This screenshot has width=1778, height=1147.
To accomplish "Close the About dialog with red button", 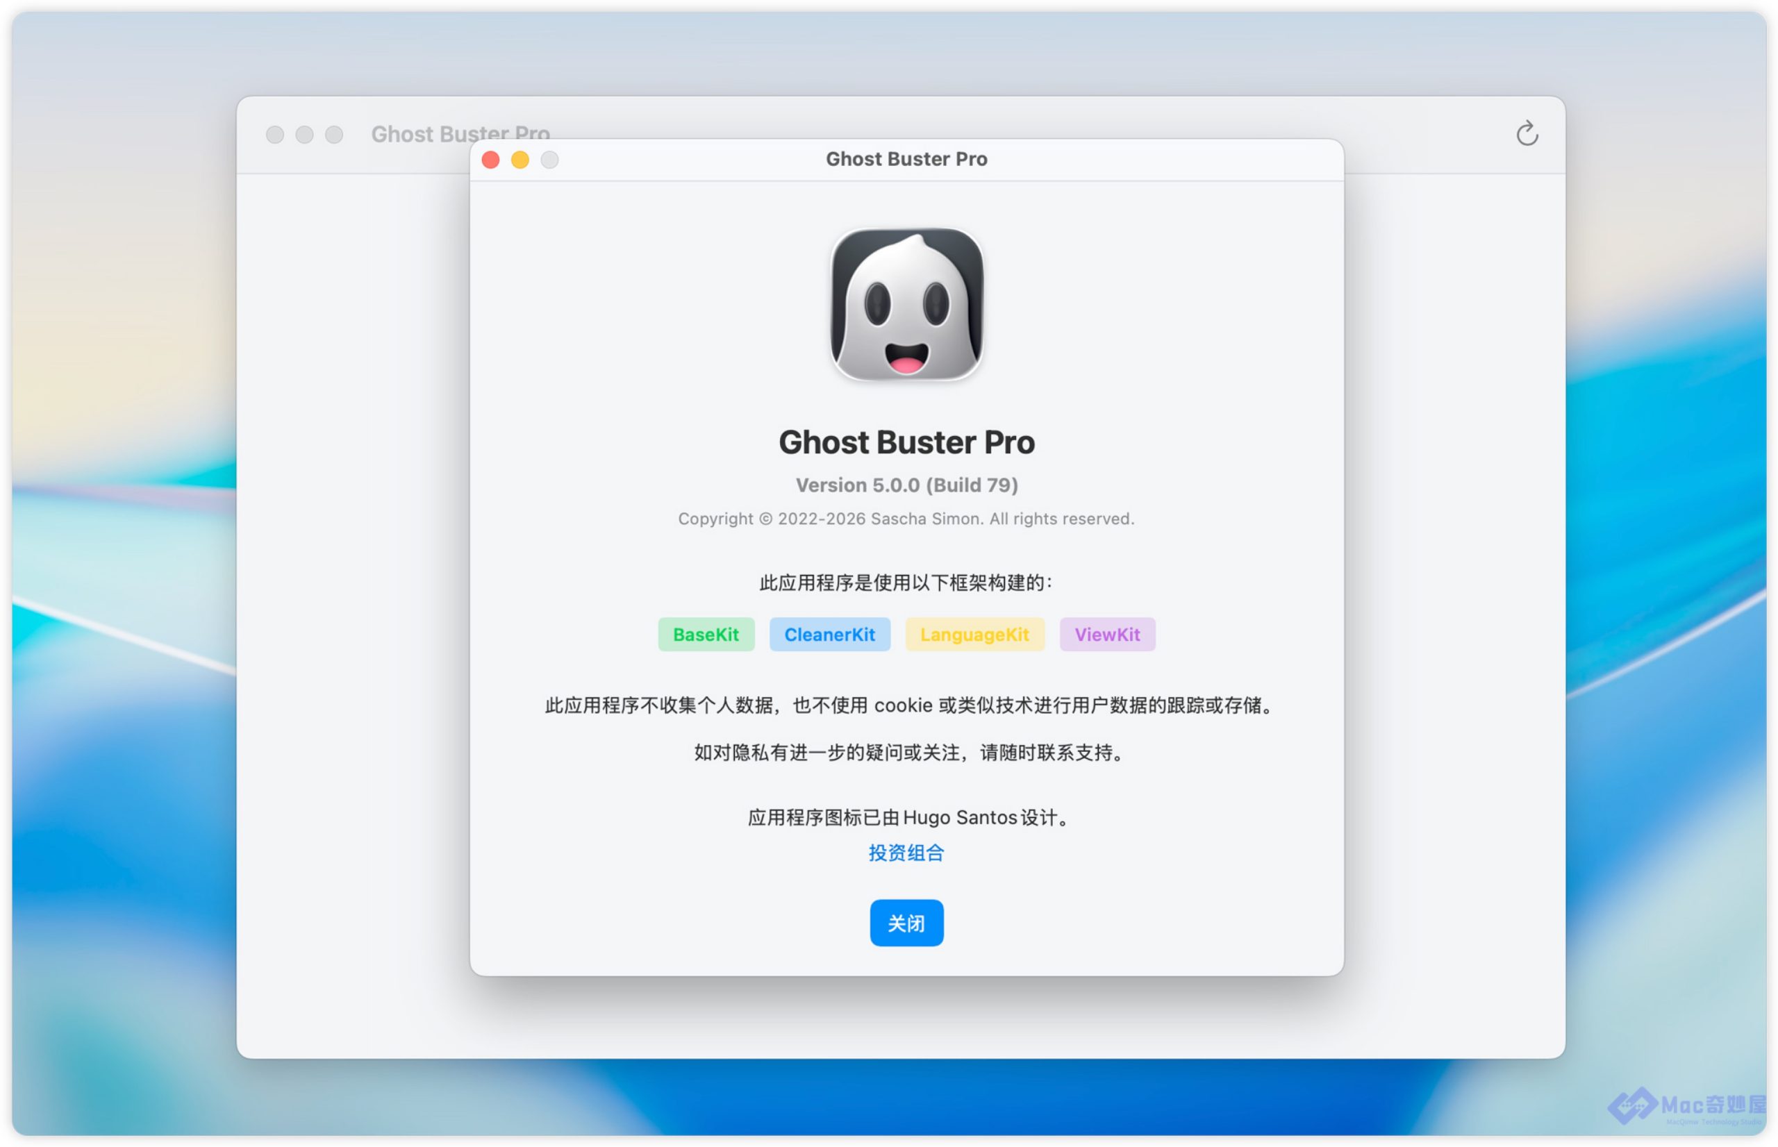I will 490,160.
